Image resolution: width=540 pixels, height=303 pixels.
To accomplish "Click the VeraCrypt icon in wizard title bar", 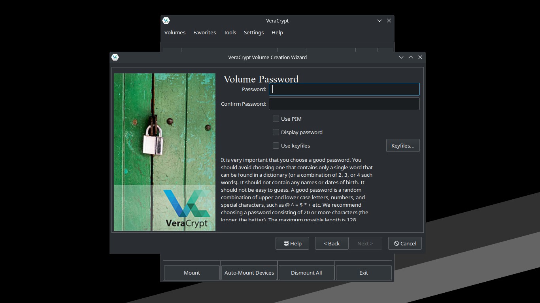I will coord(115,57).
